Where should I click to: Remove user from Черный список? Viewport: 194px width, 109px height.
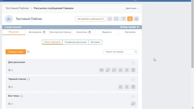[127, 87]
